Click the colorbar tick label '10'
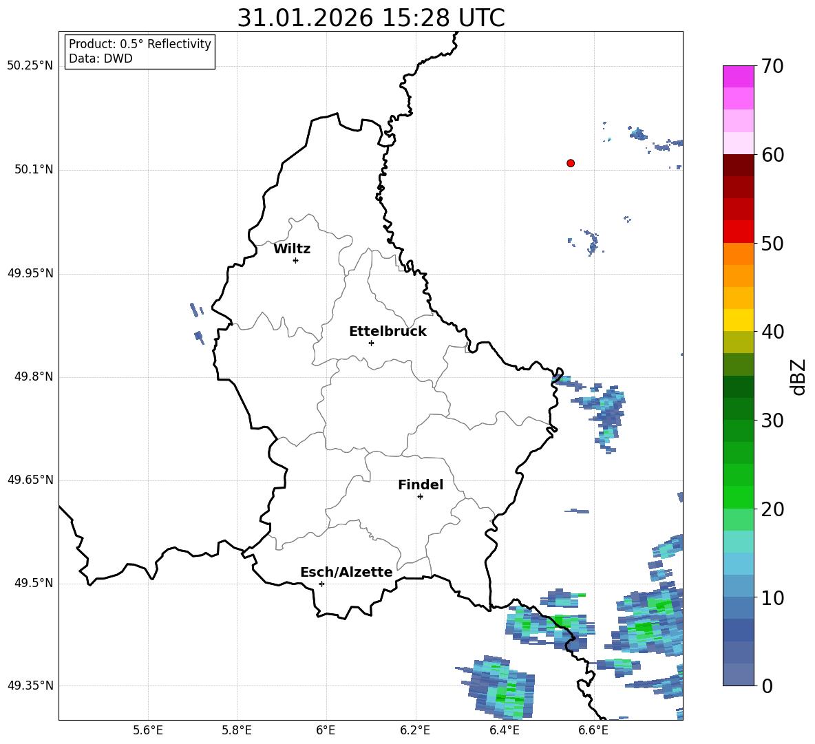Image resolution: width=815 pixels, height=744 pixels. (x=772, y=597)
